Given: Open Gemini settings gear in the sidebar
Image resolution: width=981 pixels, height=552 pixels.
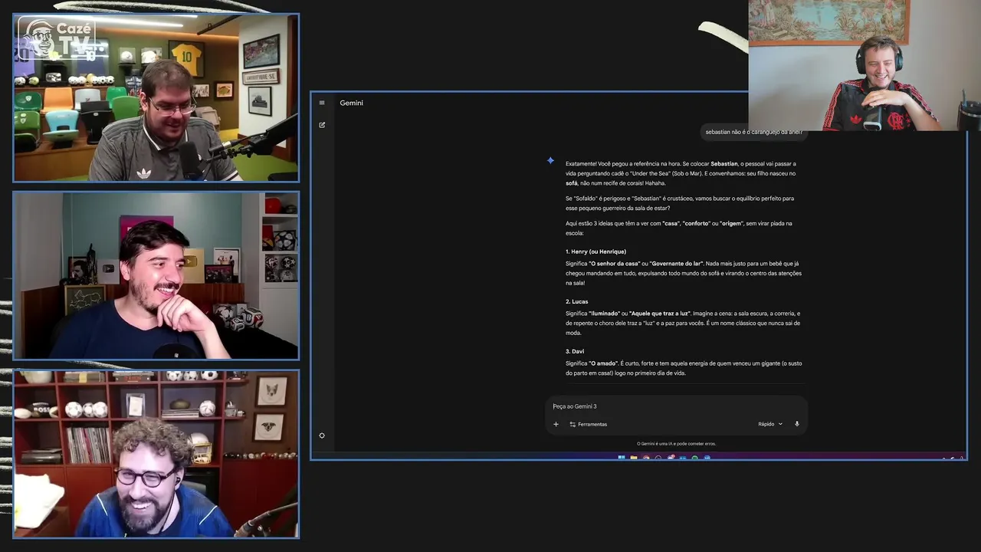Looking at the screenshot, I should pyautogui.click(x=322, y=435).
